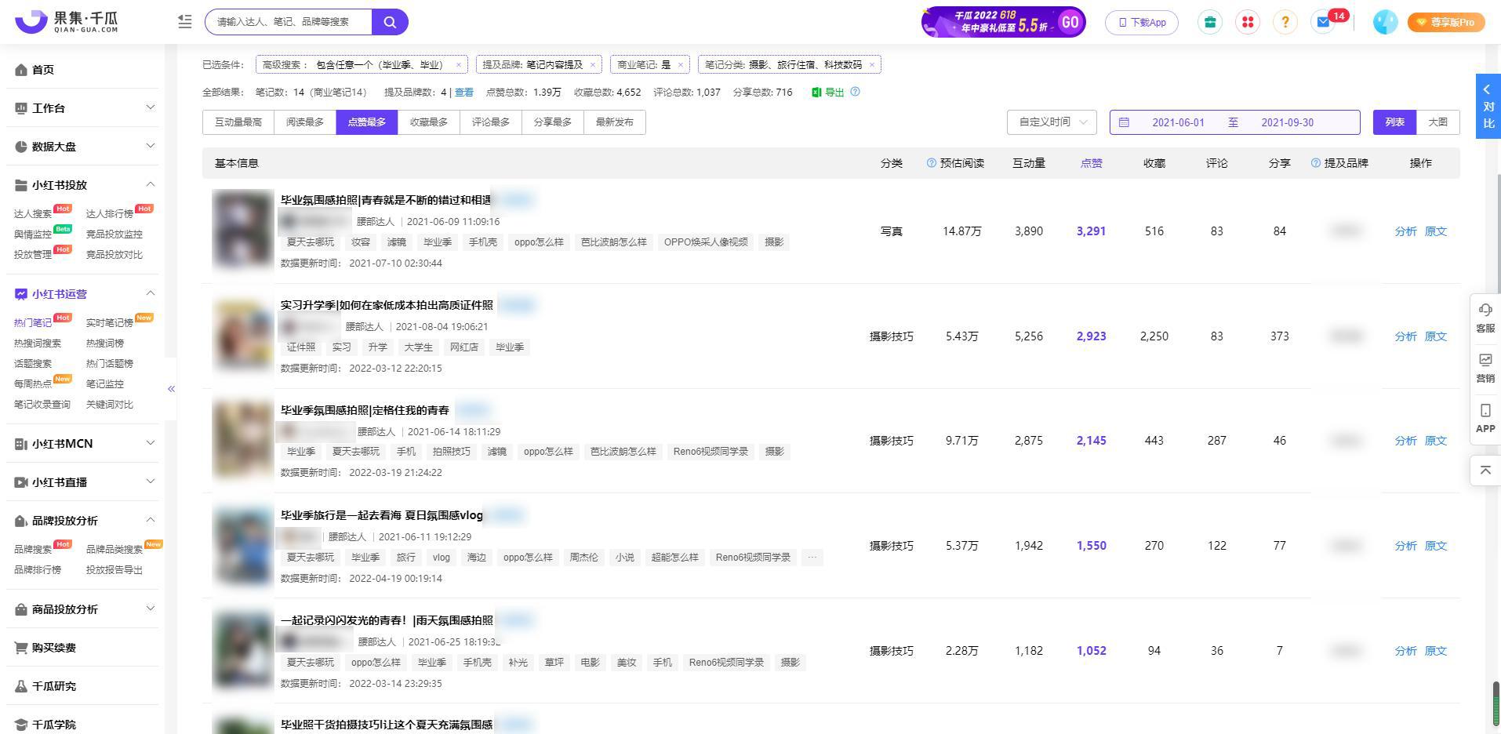Switch to 大图 large image view
This screenshot has width=1501, height=734.
1438,122
